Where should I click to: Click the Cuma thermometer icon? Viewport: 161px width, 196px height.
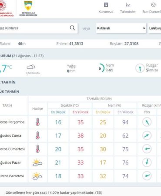click(x=38, y=135)
